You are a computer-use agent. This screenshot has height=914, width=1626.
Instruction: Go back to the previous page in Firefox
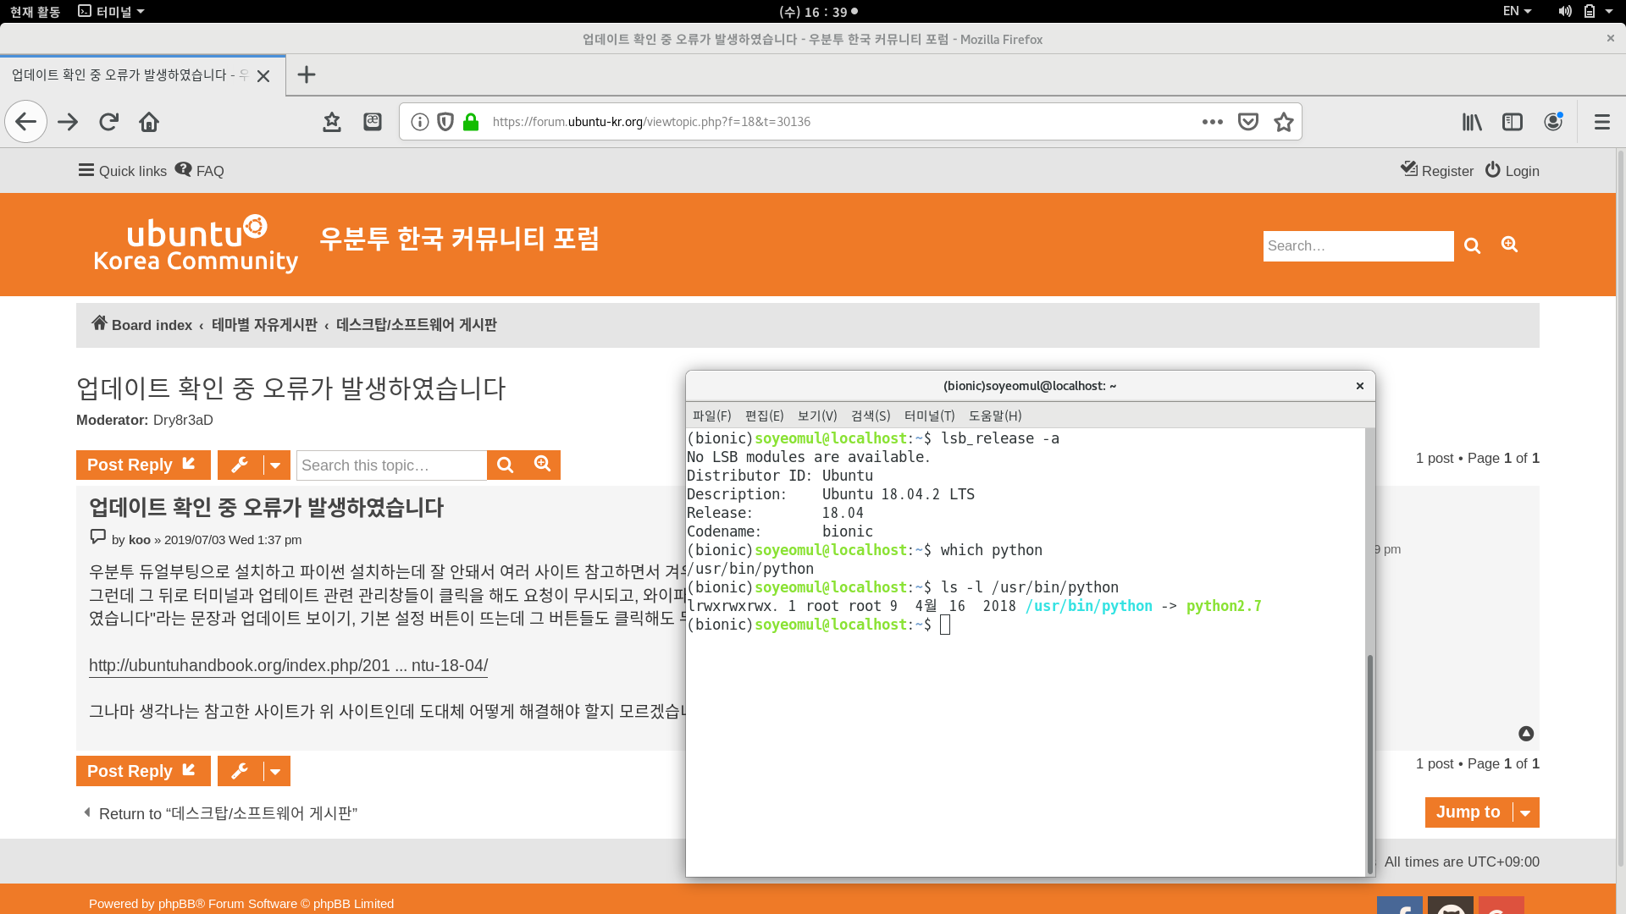pyautogui.click(x=26, y=122)
